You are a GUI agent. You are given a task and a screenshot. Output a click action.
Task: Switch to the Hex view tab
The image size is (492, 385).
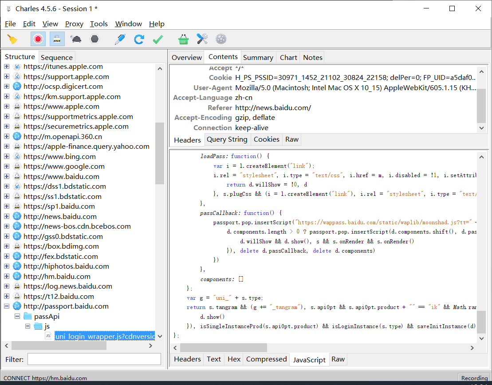tap(234, 359)
